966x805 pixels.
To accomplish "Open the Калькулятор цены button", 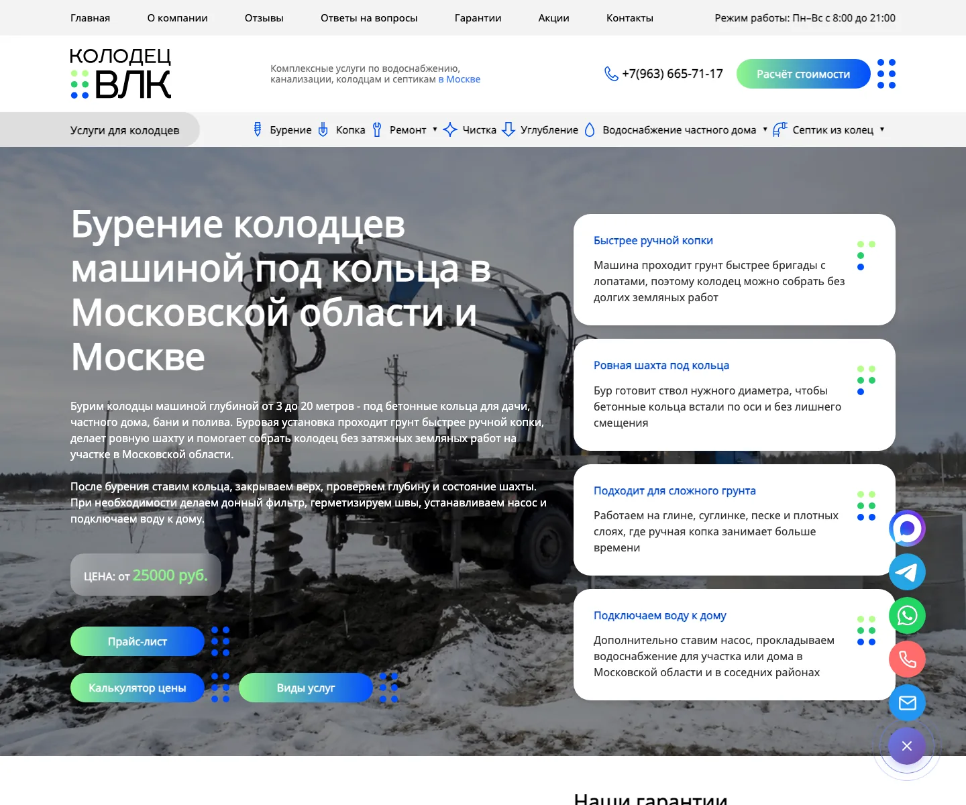I will pos(138,688).
